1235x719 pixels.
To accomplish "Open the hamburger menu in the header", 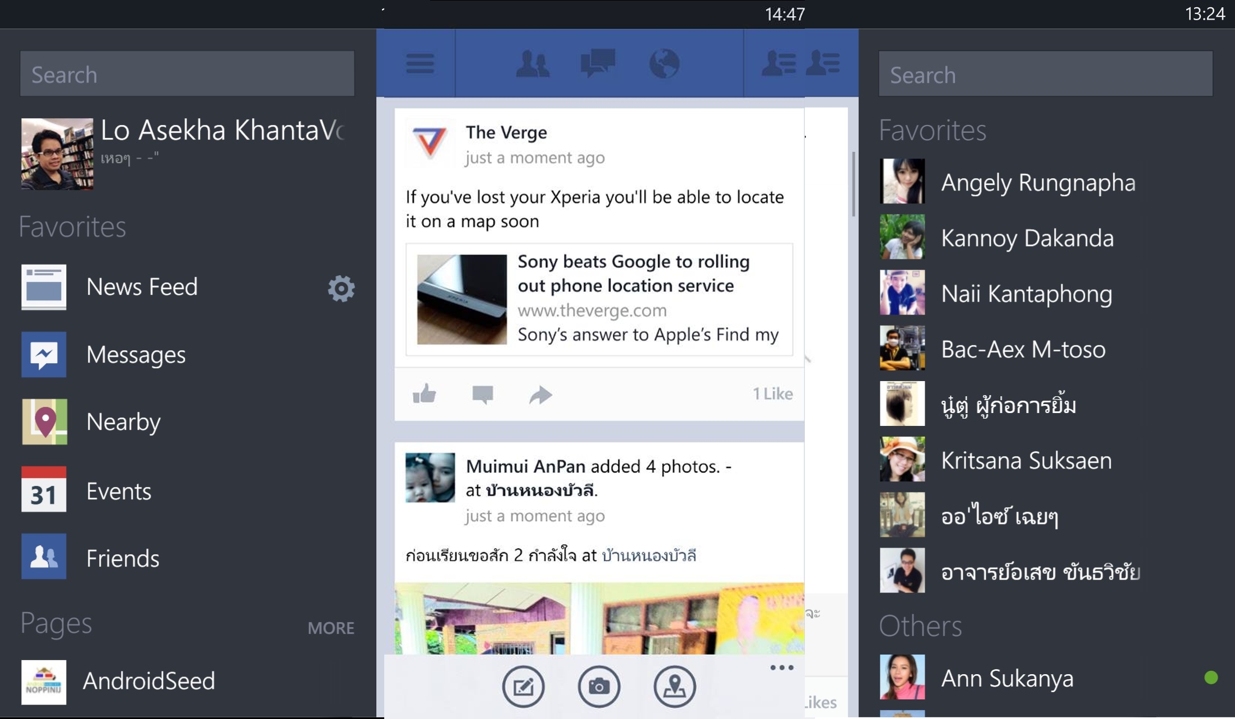I will tap(420, 63).
